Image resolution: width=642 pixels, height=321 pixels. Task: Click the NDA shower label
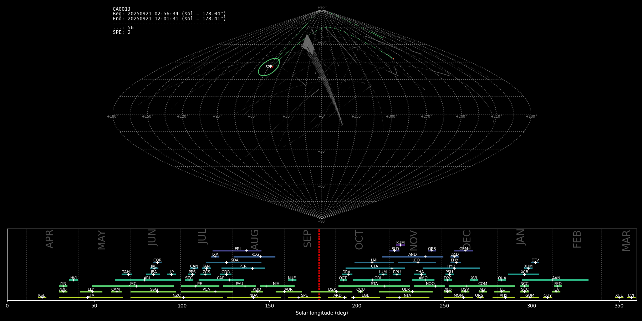tap(253, 295)
